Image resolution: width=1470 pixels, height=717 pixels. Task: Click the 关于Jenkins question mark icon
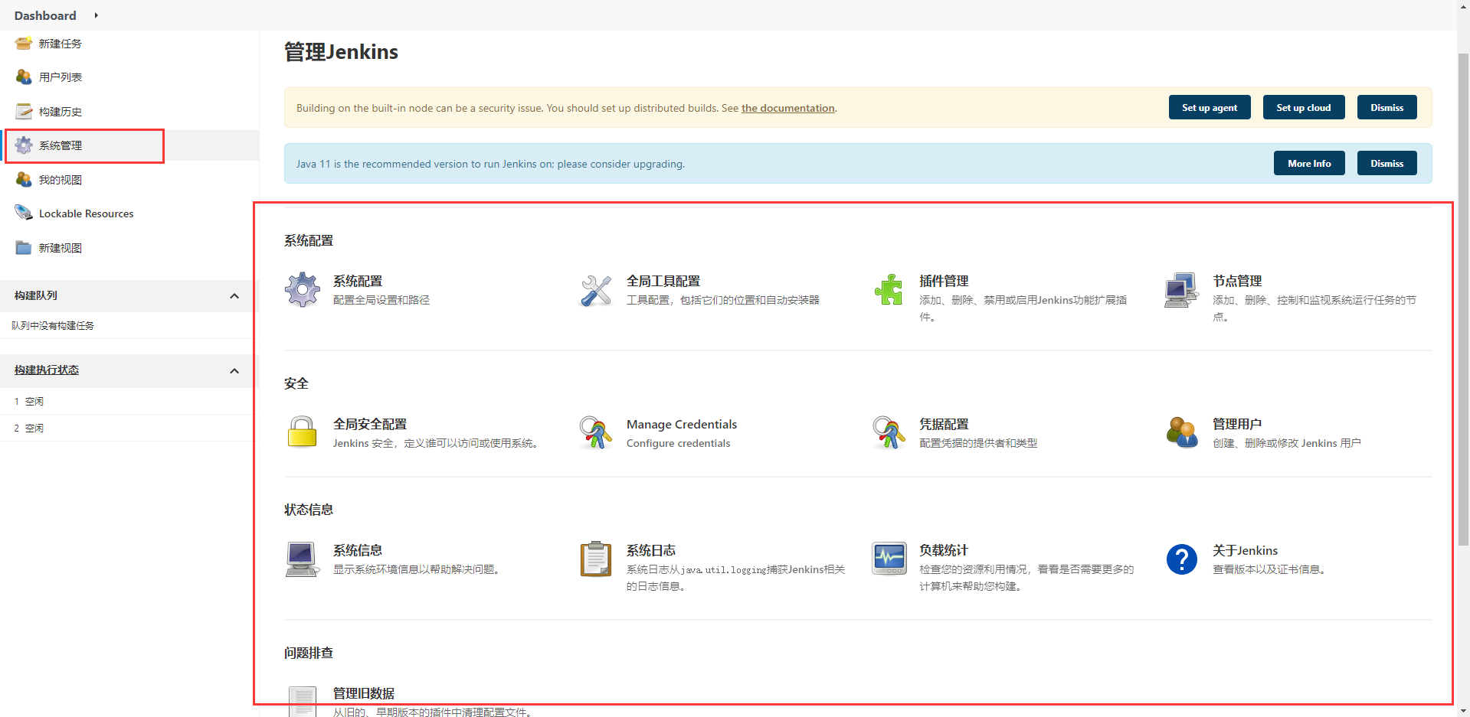coord(1182,559)
